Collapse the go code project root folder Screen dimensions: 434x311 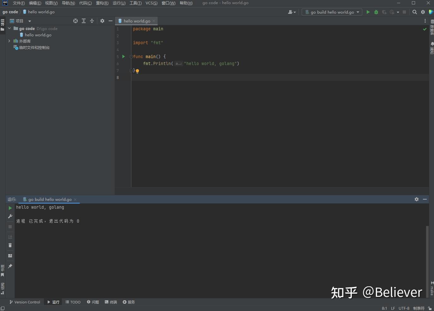point(9,28)
